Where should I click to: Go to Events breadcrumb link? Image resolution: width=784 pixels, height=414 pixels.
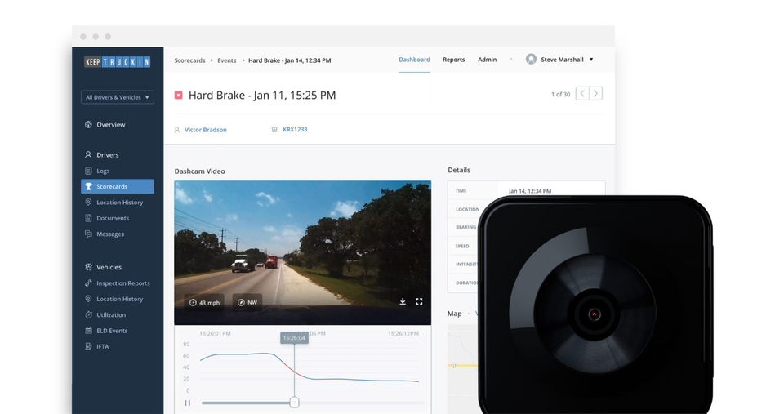coord(226,60)
